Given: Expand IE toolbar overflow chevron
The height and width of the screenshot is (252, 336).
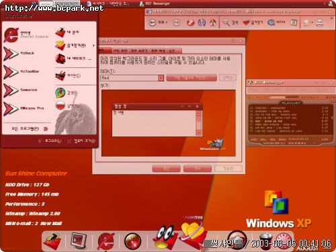Looking at the screenshot, I should pos(331,18).
